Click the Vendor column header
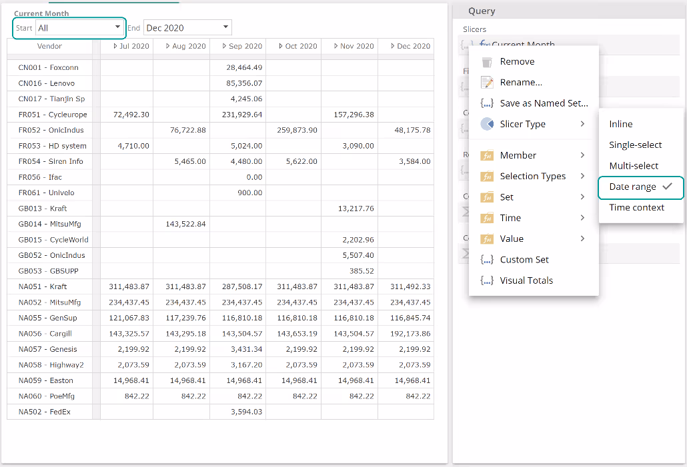The width and height of the screenshot is (687, 467). [x=49, y=47]
